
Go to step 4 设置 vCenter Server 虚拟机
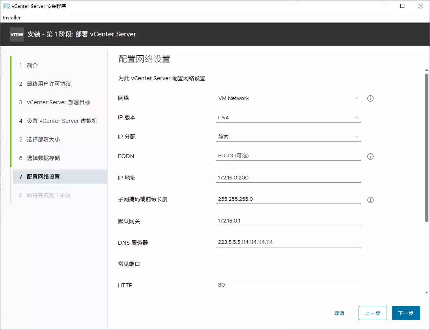pos(62,121)
